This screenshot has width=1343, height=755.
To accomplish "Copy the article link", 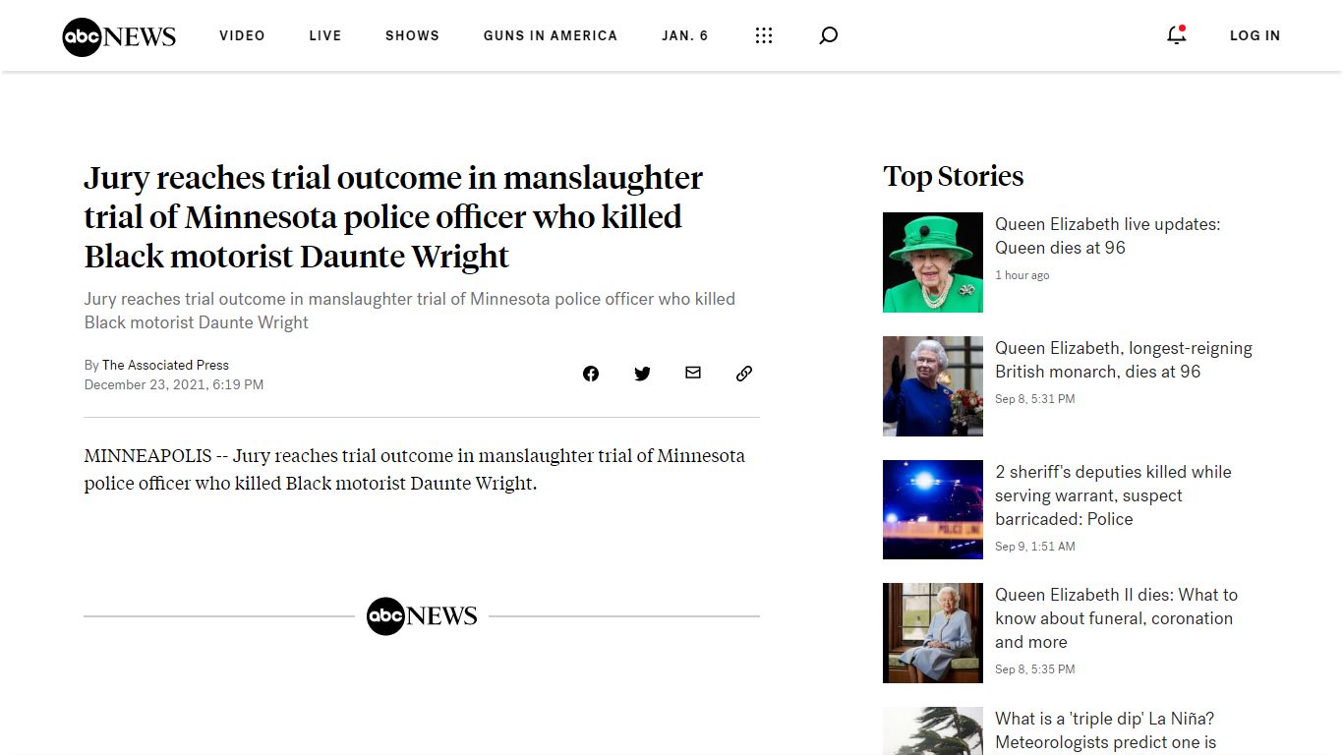I will [744, 374].
